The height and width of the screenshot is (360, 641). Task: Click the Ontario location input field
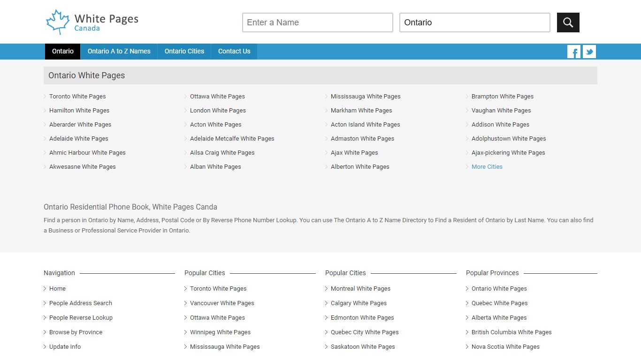475,22
